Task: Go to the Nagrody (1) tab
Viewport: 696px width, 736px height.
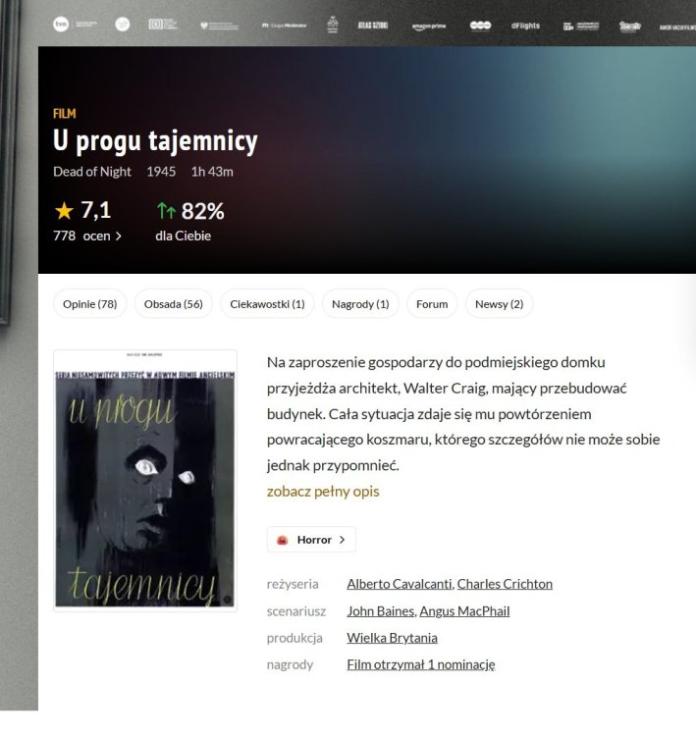Action: pos(360,304)
